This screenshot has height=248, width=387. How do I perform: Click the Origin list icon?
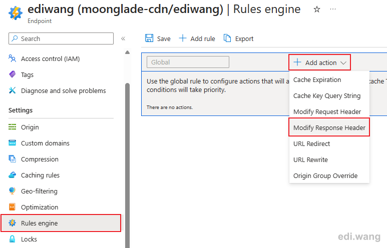12,127
